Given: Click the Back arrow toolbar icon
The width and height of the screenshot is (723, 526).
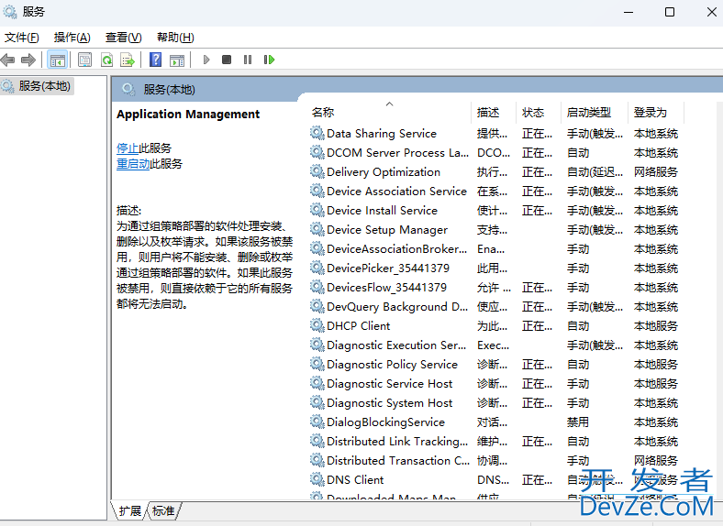Looking at the screenshot, I should [x=8, y=60].
